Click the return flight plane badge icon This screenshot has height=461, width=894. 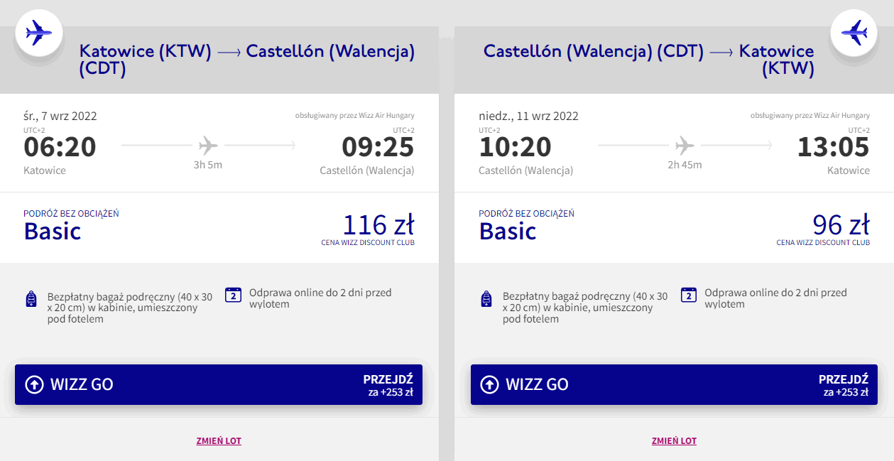pyautogui.click(x=854, y=33)
